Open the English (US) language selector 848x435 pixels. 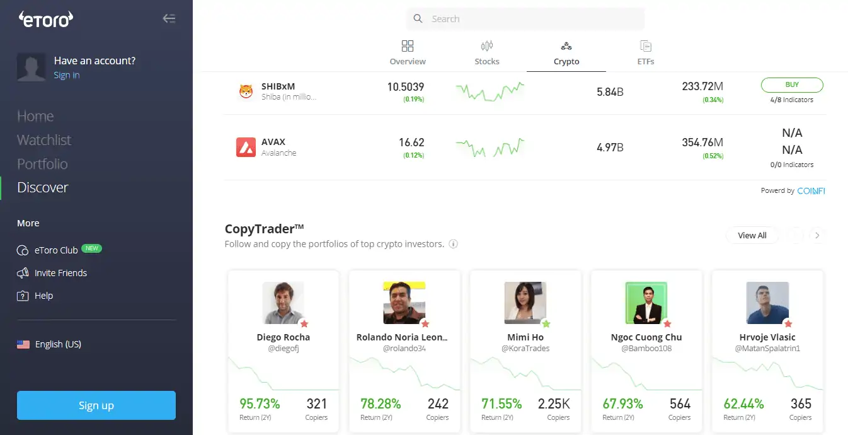(x=49, y=344)
